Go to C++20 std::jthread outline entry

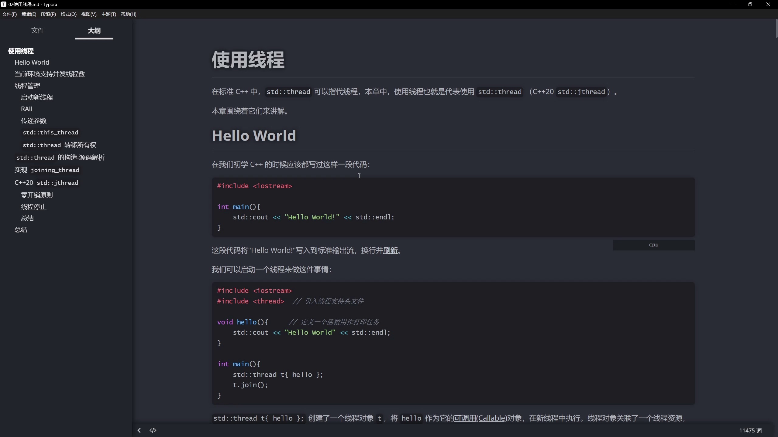click(x=46, y=183)
